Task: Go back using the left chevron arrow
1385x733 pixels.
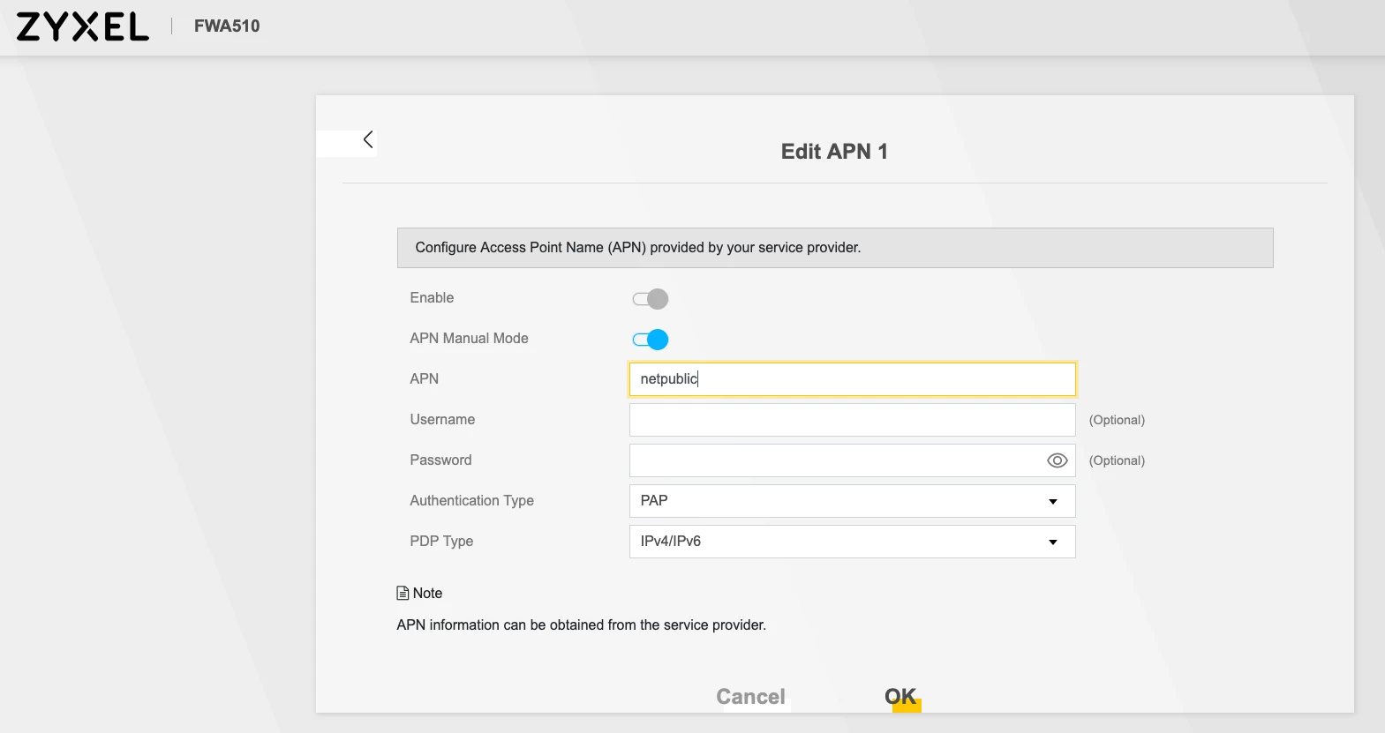Action: (x=368, y=139)
